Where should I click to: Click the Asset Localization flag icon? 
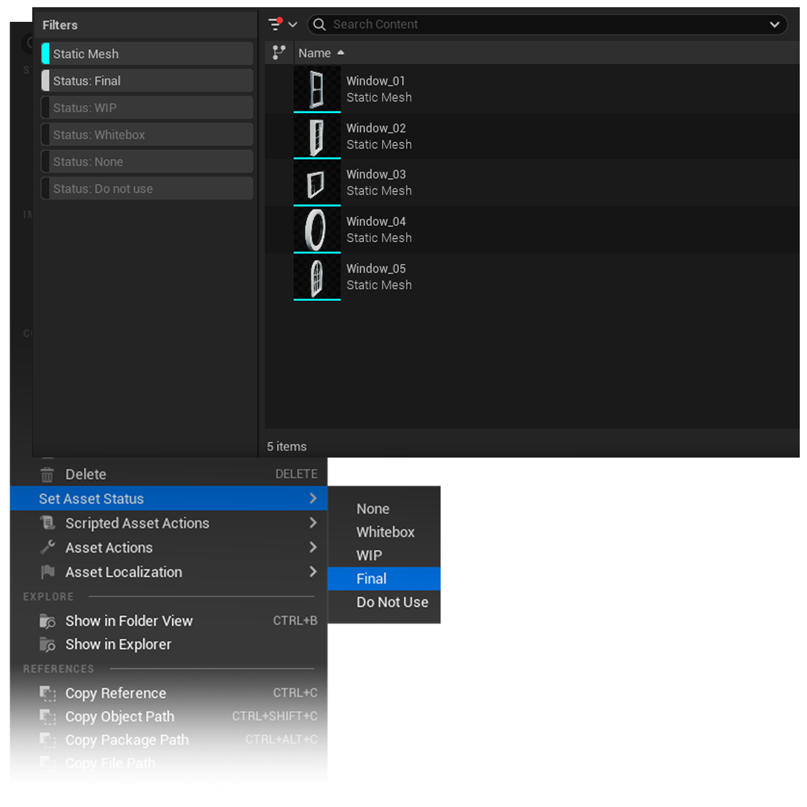pos(48,572)
